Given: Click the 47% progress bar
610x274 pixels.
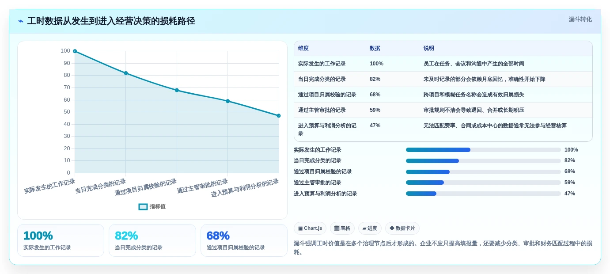Looking at the screenshot, I should [483, 194].
